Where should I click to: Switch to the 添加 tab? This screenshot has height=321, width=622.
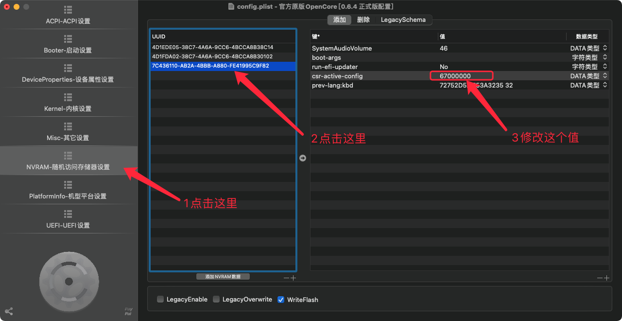click(x=339, y=20)
